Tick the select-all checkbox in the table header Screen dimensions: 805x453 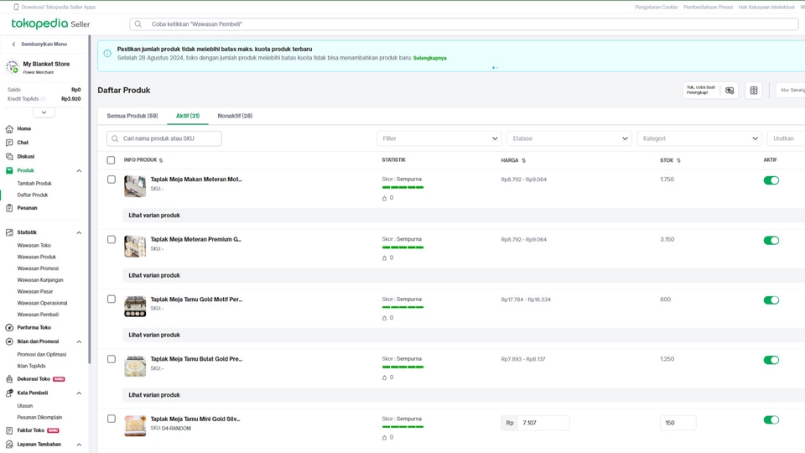[x=111, y=160]
